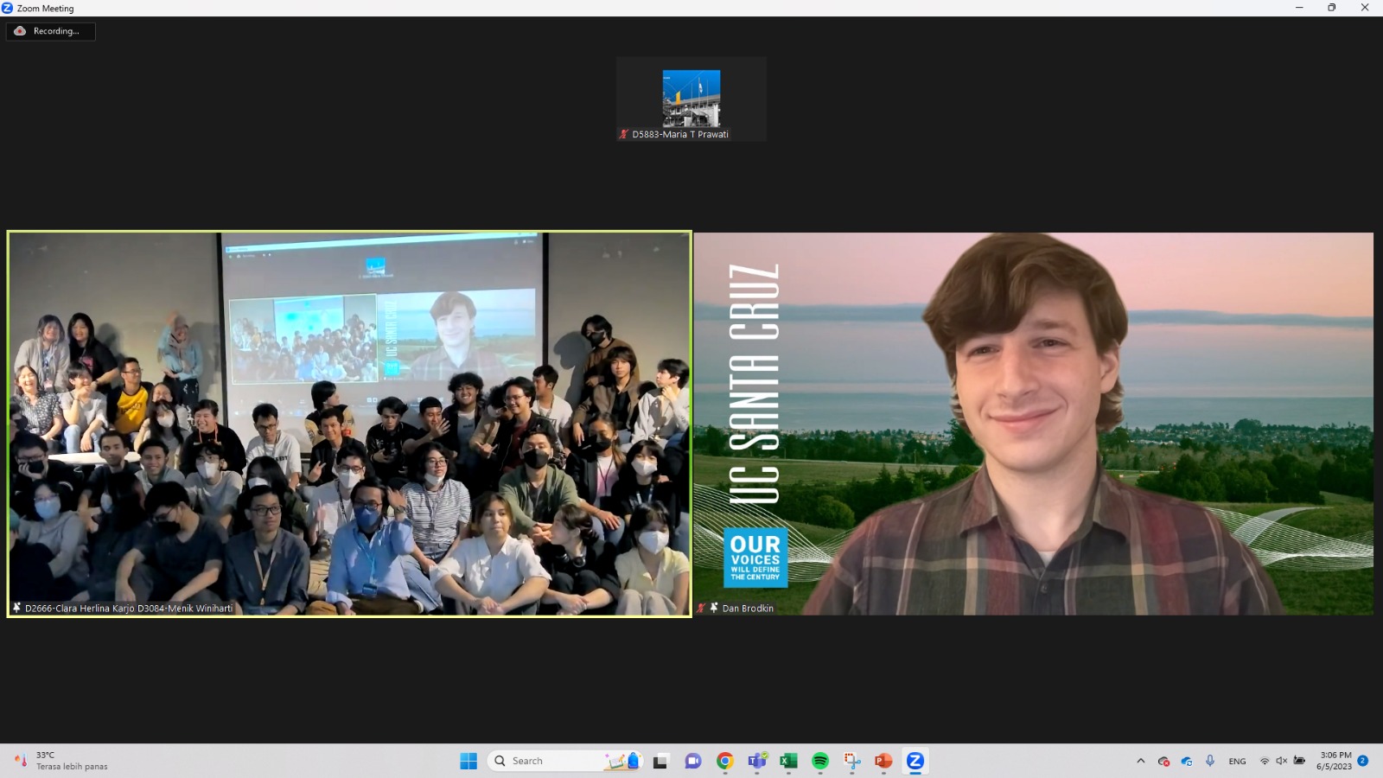Screen dimensions: 1383x778
Task: Open the ENG language switcher
Action: click(1237, 762)
